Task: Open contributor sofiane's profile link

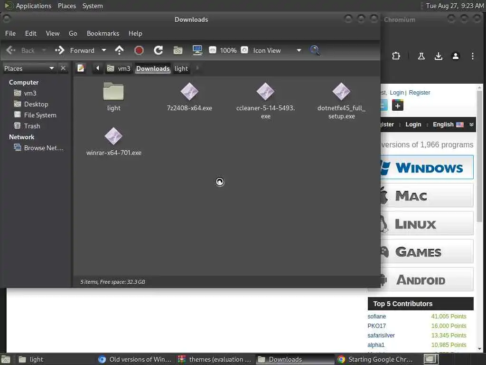Action: 376,316
